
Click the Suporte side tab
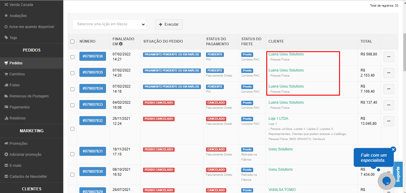click(398, 174)
